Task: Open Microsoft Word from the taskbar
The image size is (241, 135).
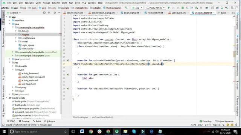Action: pyautogui.click(x=82, y=131)
